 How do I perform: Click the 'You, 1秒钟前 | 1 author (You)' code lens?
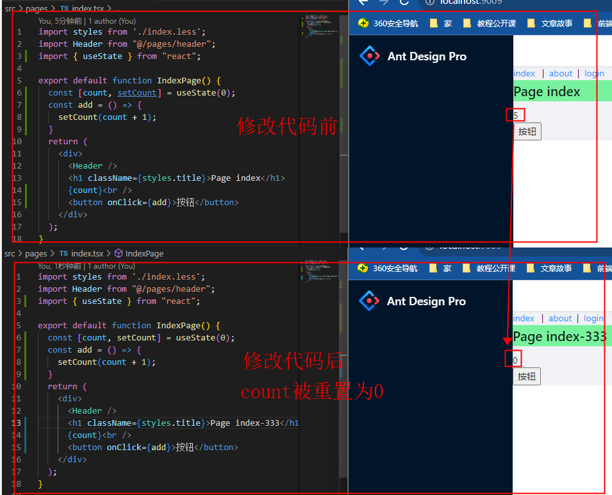point(87,266)
